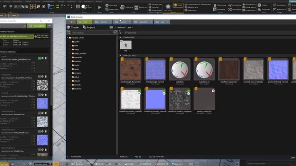Click trash icon in Heightmap texture slot
The image size is (296, 166).
click(x=46, y=77)
